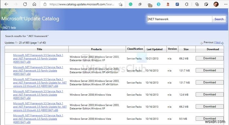Open the update title link dated 10/21/2013
The height and width of the screenshot is (125, 229).
click(x=38, y=58)
